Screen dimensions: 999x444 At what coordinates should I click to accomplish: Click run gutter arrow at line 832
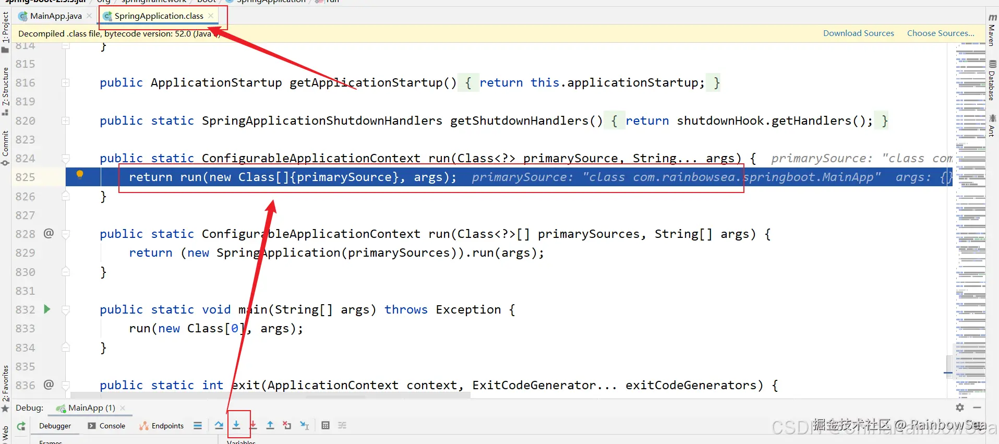[47, 309]
